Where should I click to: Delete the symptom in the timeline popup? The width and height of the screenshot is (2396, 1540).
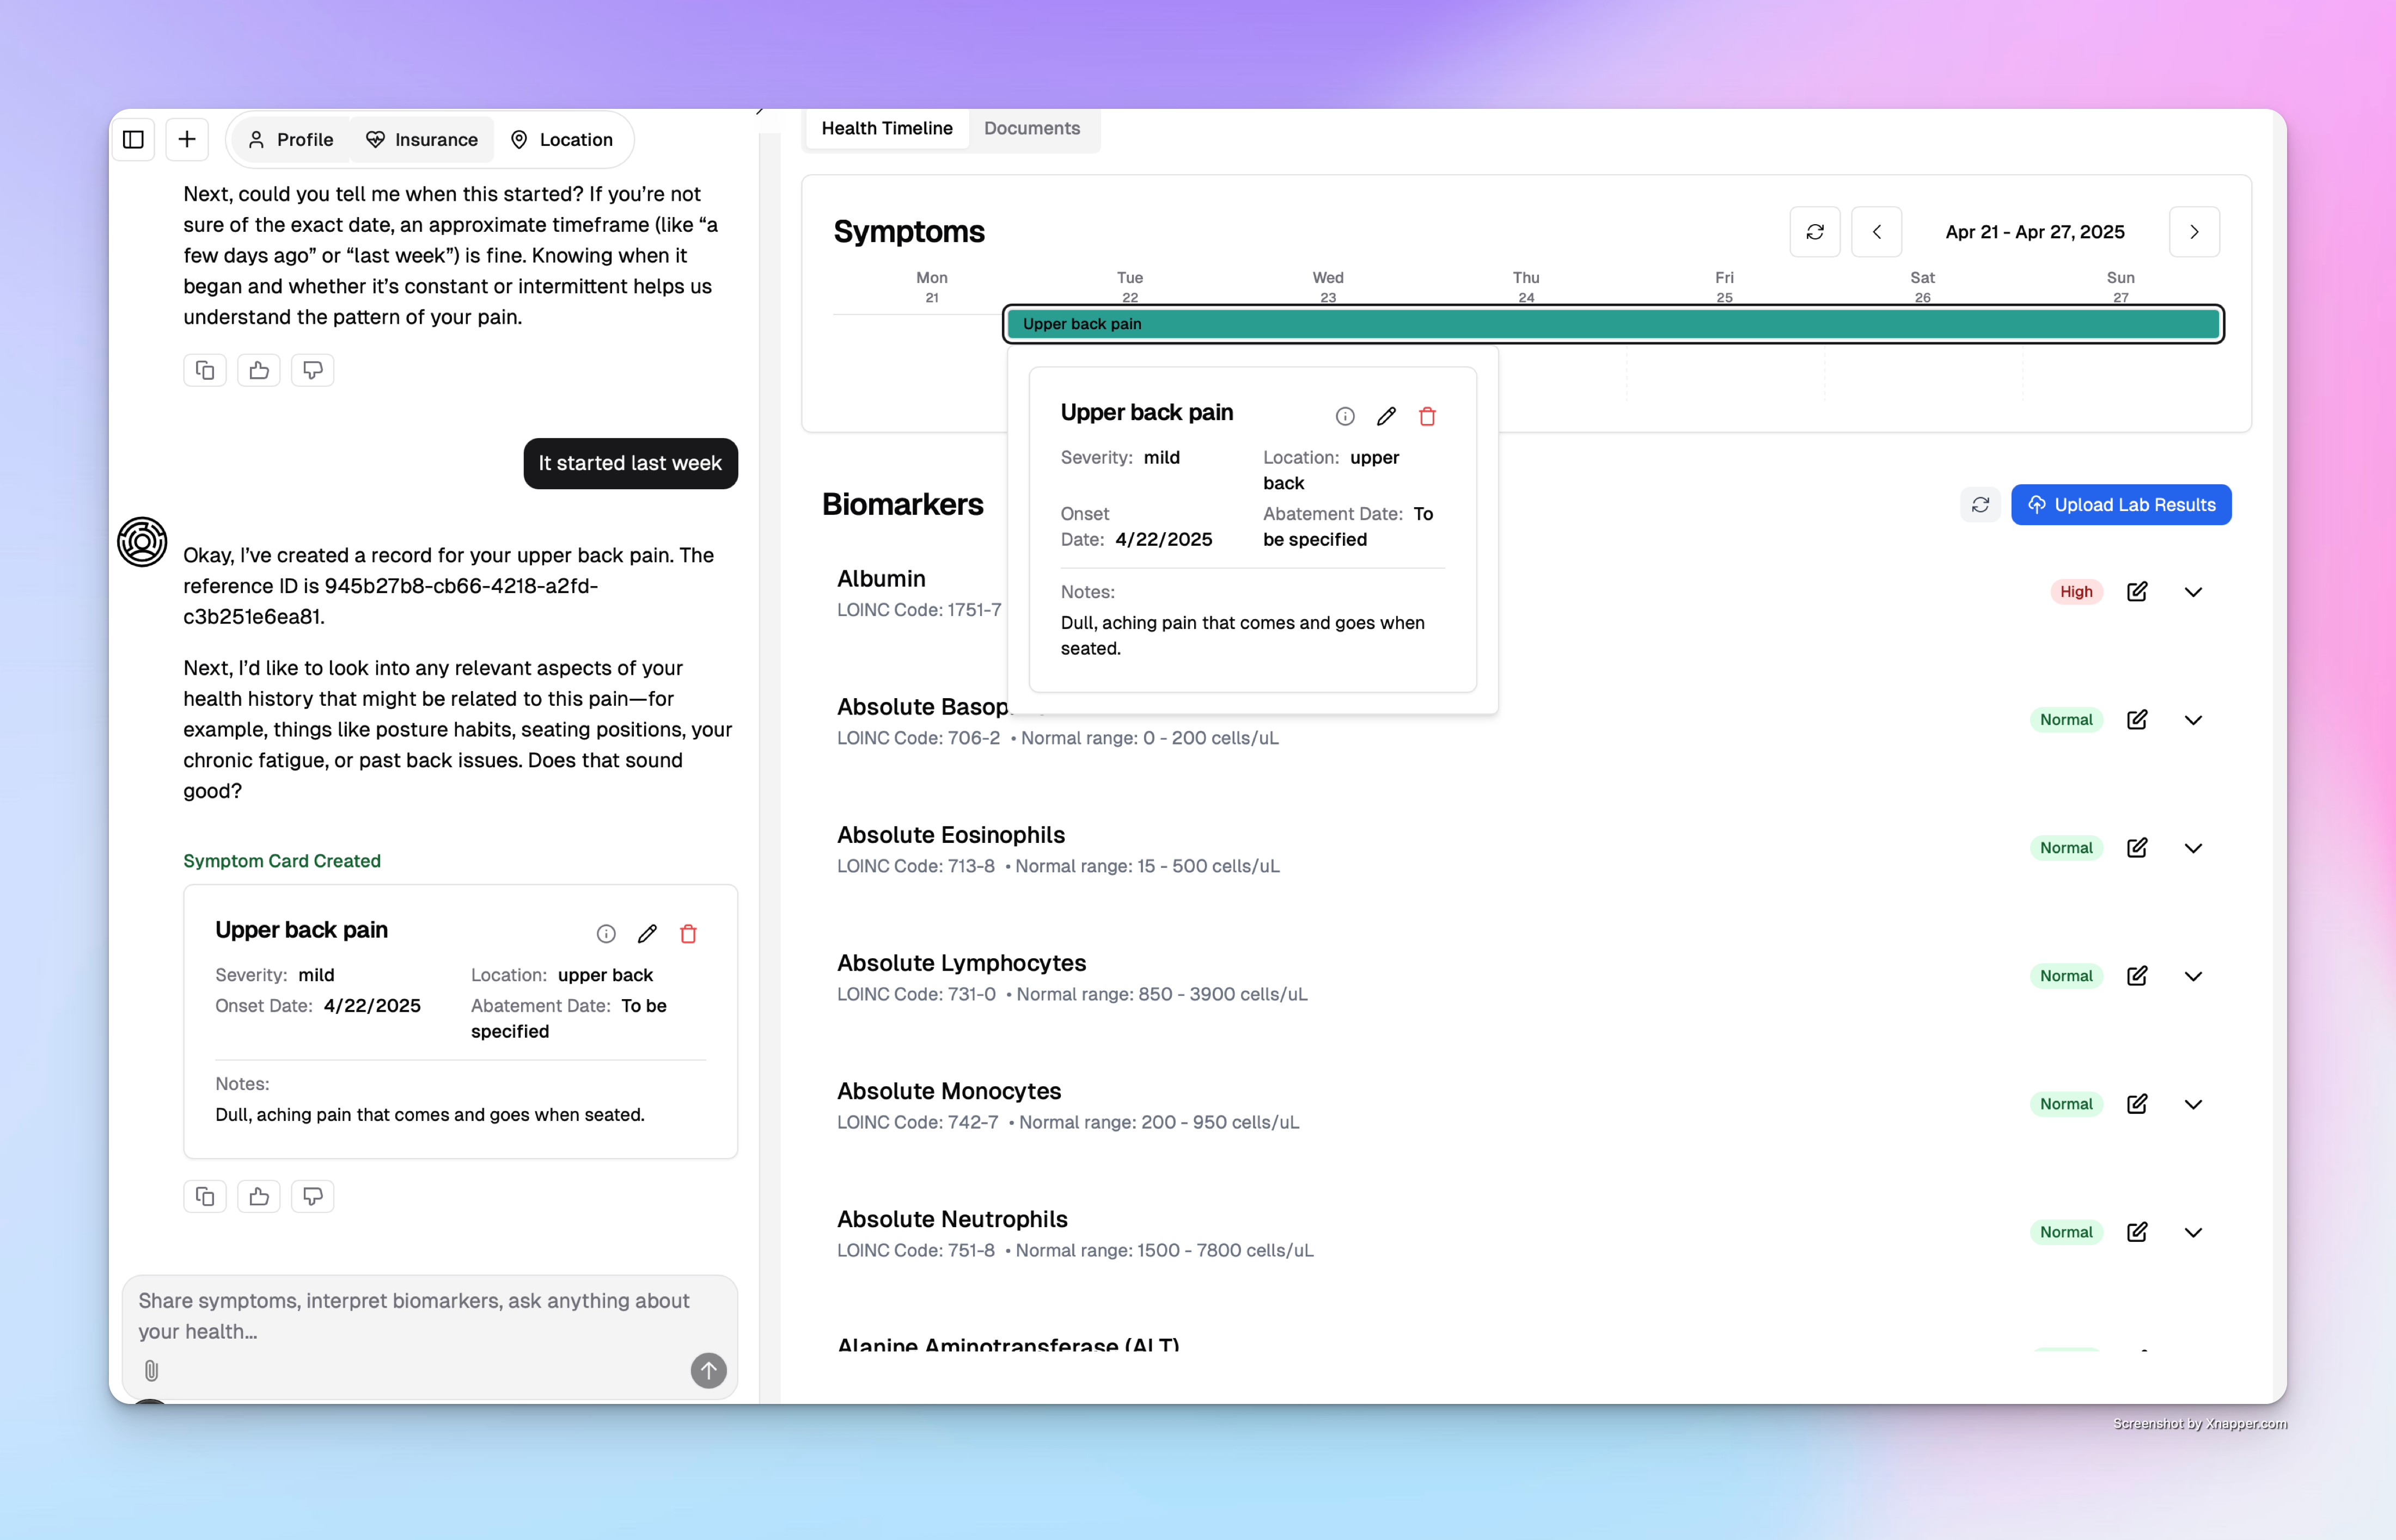tap(1427, 416)
